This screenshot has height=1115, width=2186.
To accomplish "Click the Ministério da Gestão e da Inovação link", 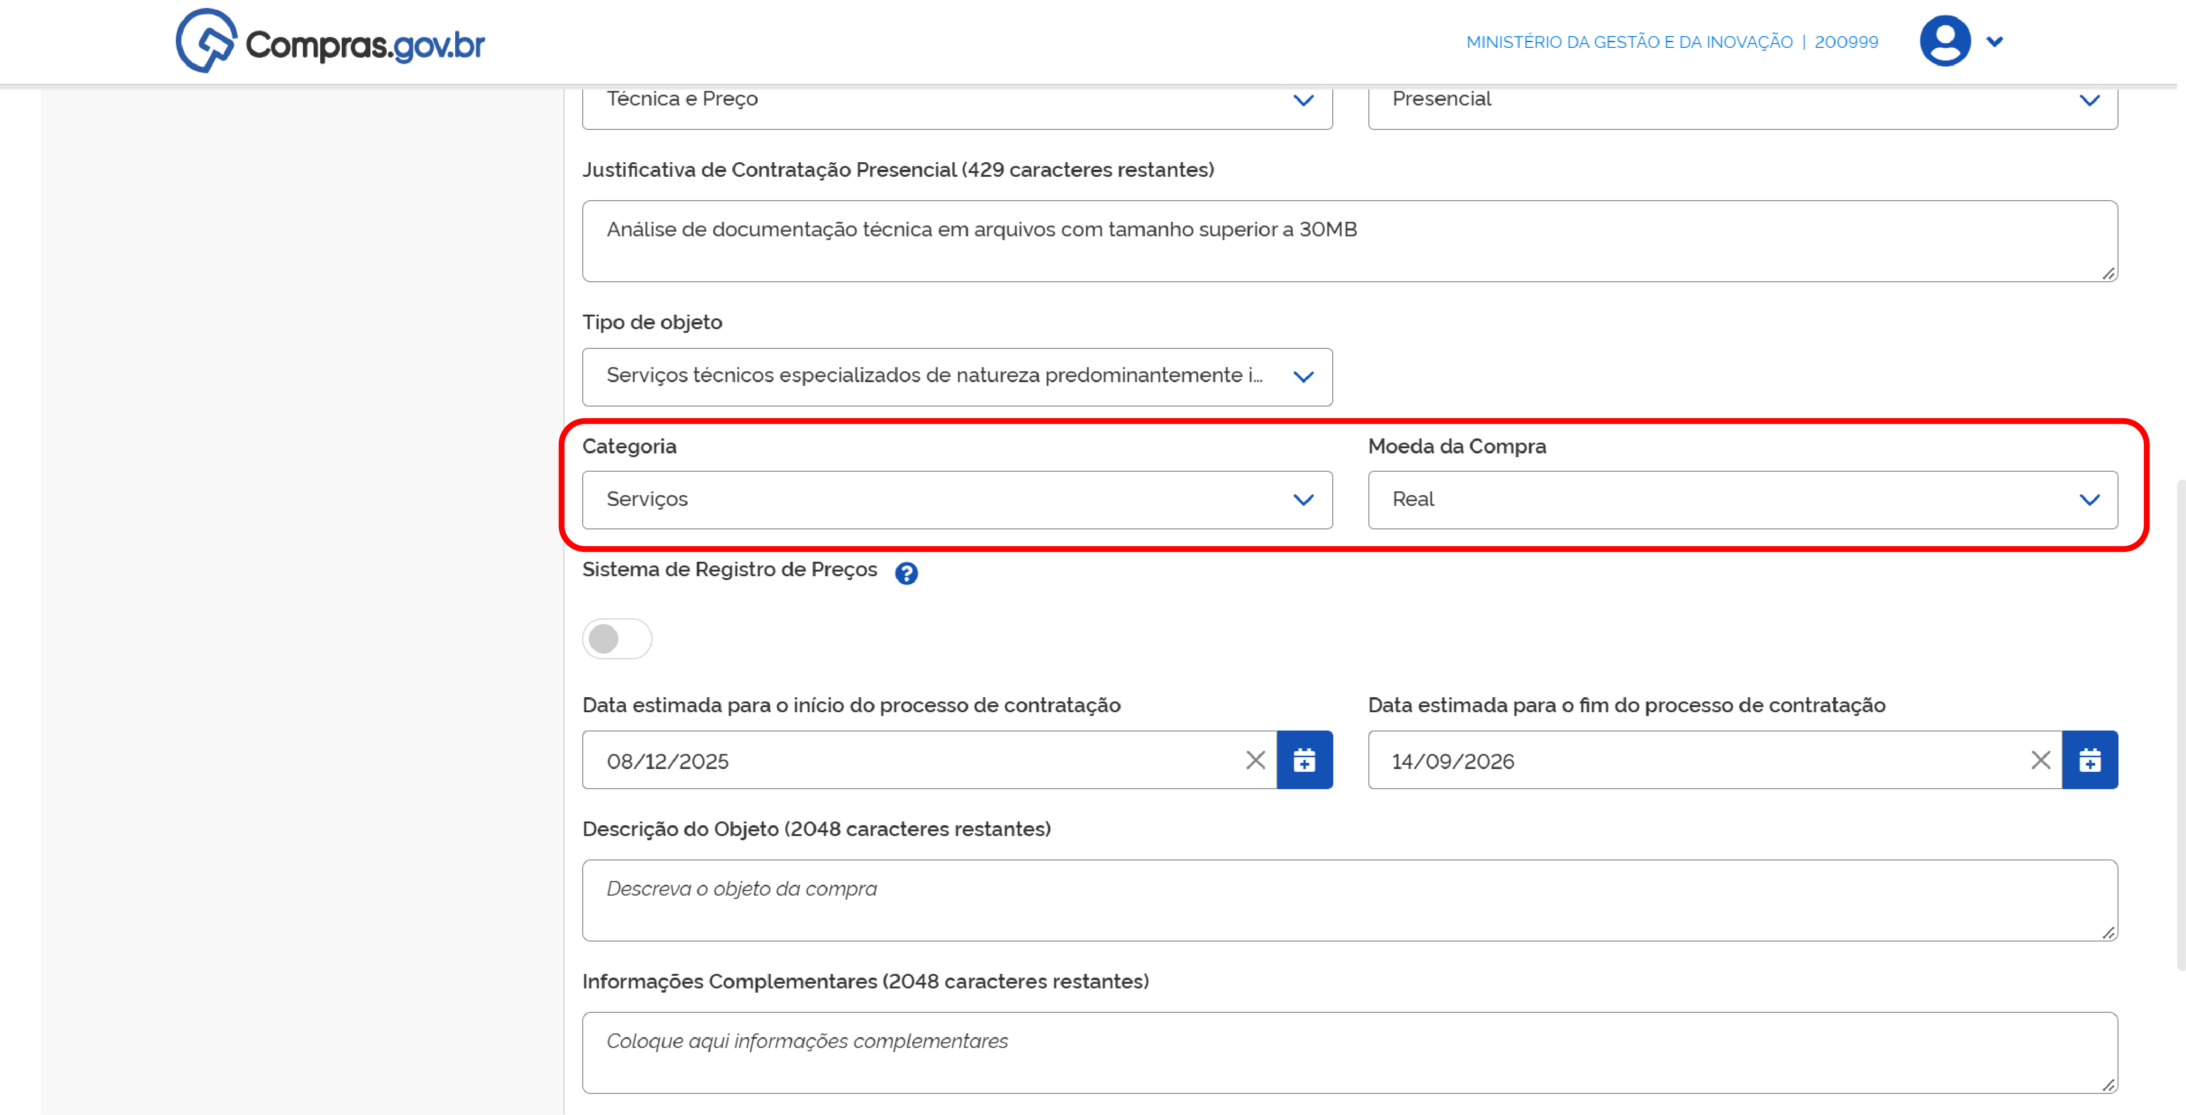I will click(x=1672, y=42).
